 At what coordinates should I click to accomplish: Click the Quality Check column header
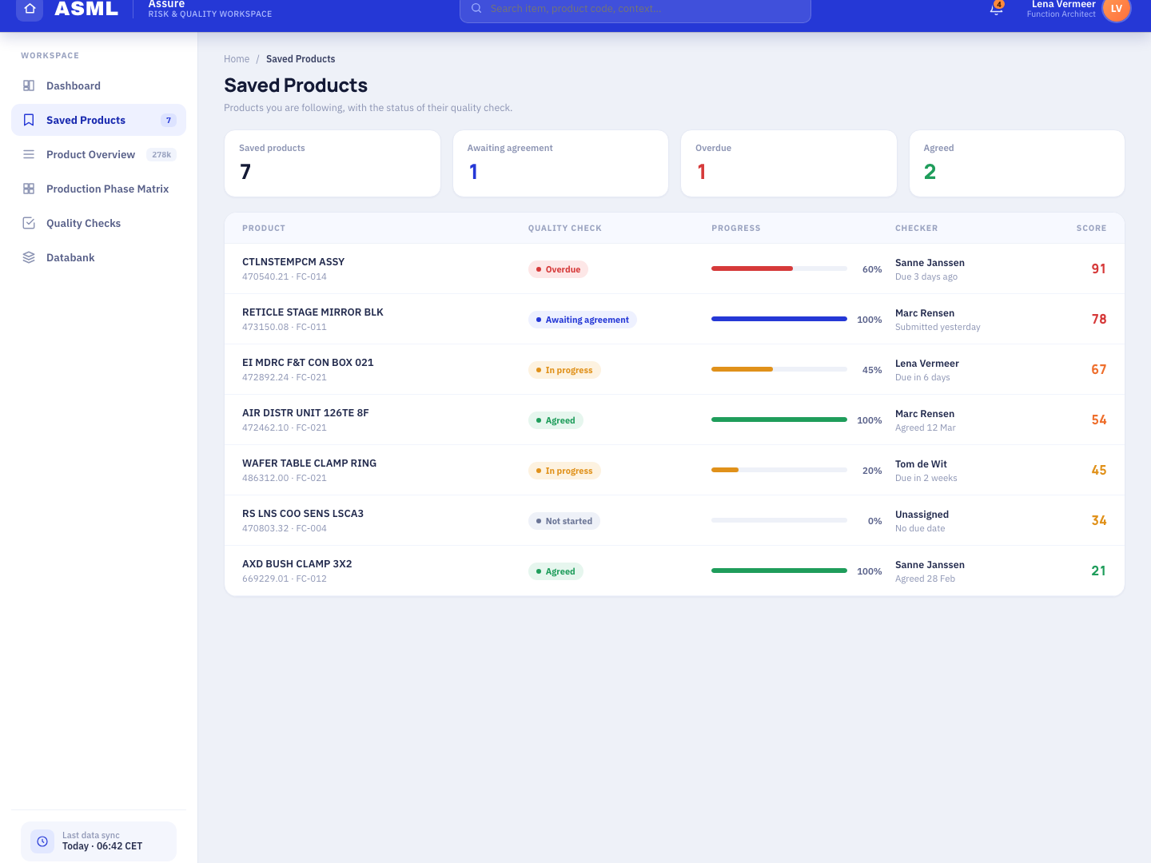565,229
